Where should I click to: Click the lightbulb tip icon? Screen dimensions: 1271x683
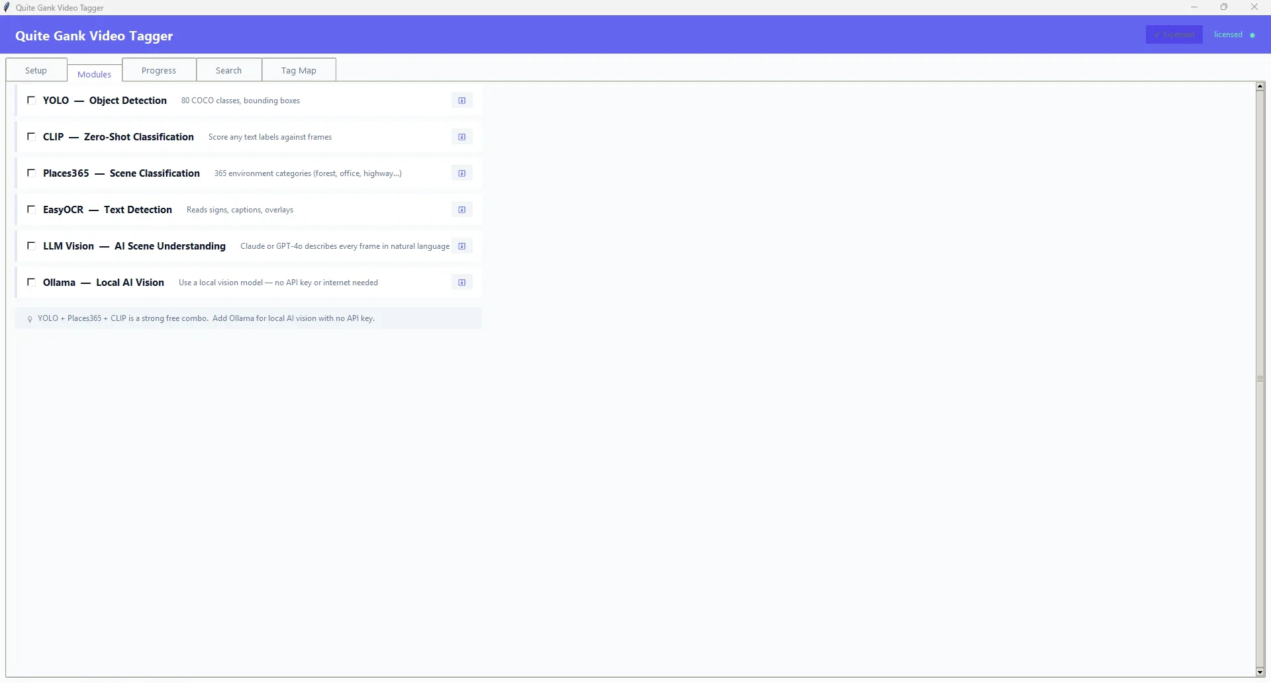tap(30, 319)
